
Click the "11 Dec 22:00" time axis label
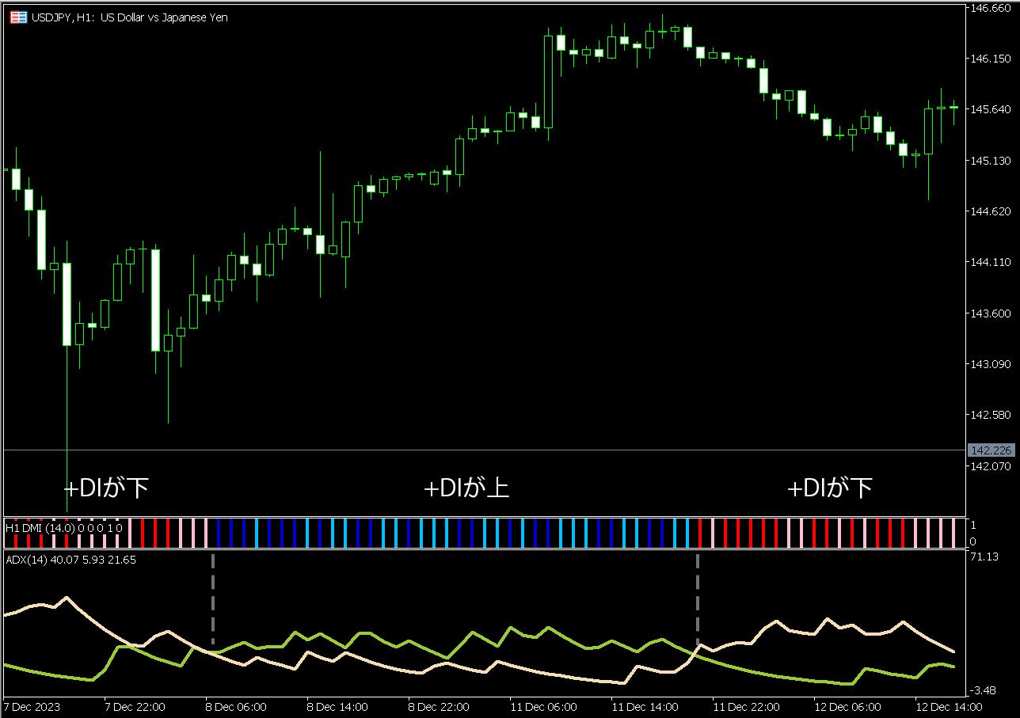pos(746,707)
